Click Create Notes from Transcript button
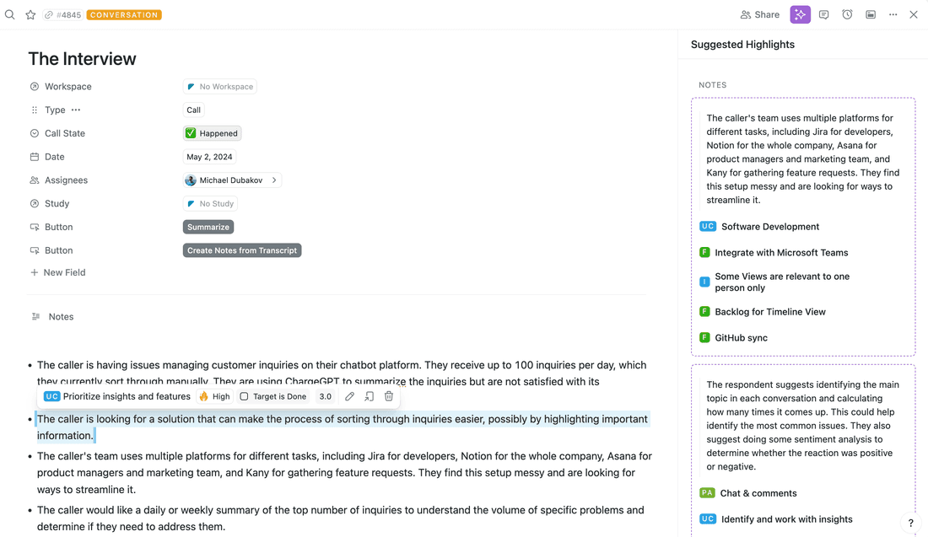The height and width of the screenshot is (537, 928). [242, 250]
